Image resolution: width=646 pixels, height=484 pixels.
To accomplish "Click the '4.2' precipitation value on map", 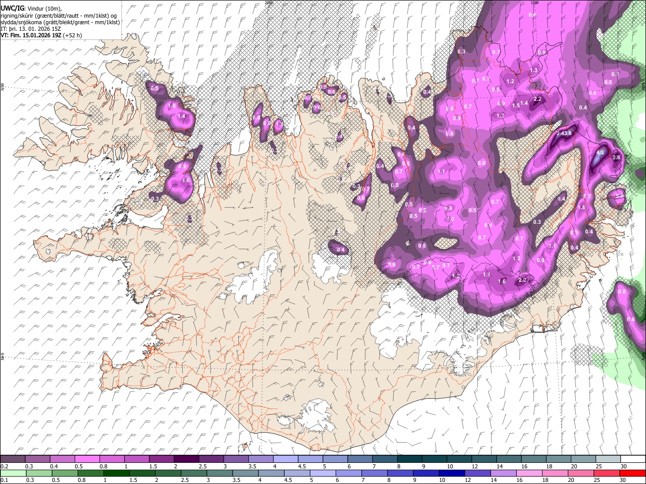I will 600,152.
